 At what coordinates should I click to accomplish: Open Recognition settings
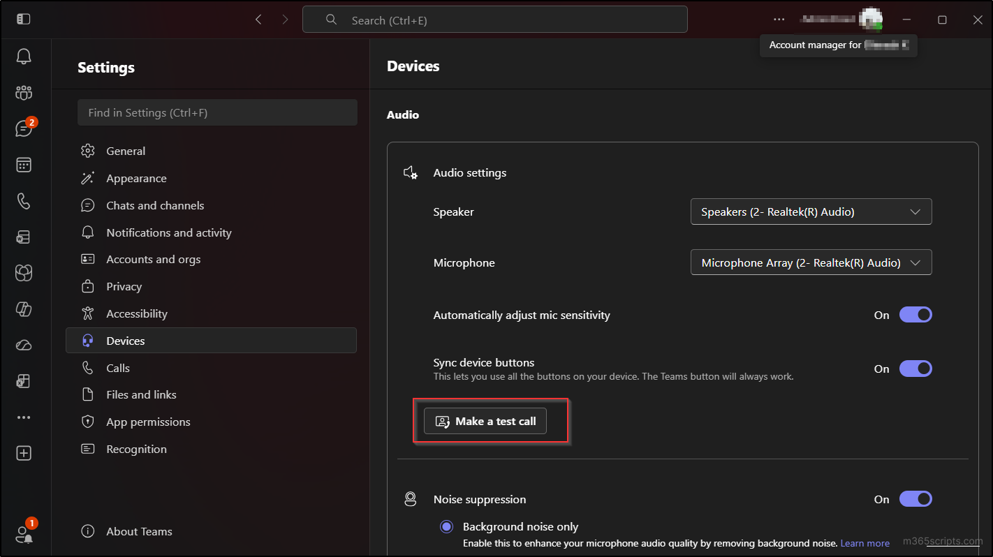pos(211,449)
